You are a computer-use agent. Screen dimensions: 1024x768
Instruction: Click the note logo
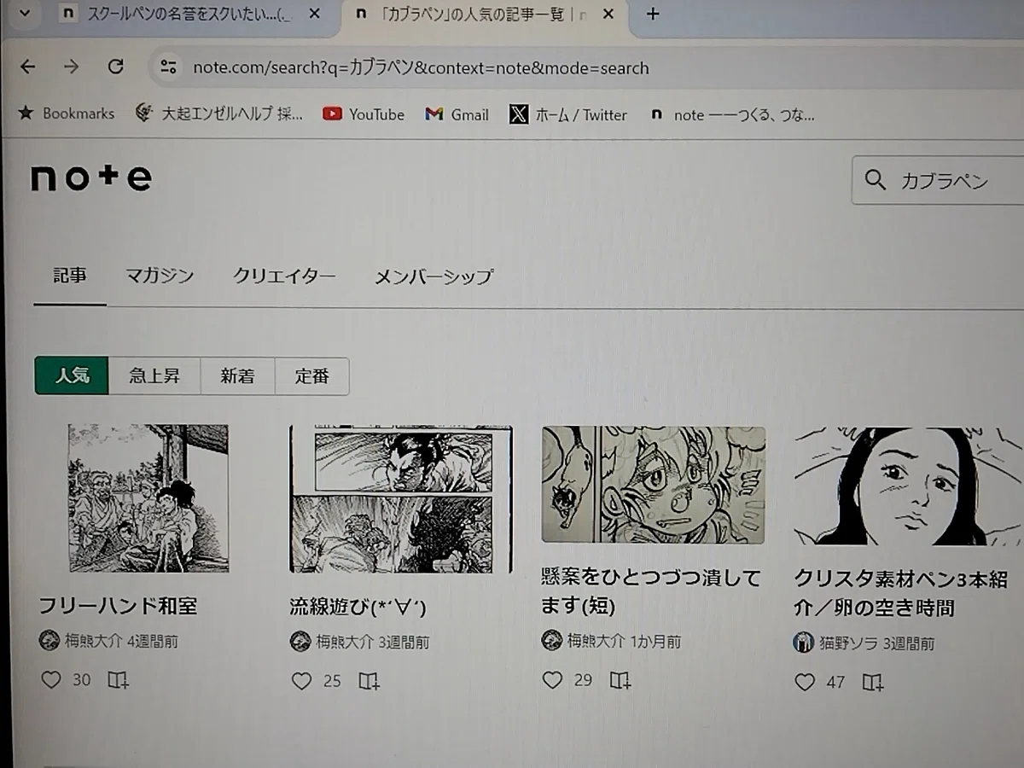point(91,177)
